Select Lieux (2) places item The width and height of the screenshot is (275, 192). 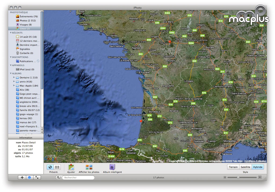(24, 29)
